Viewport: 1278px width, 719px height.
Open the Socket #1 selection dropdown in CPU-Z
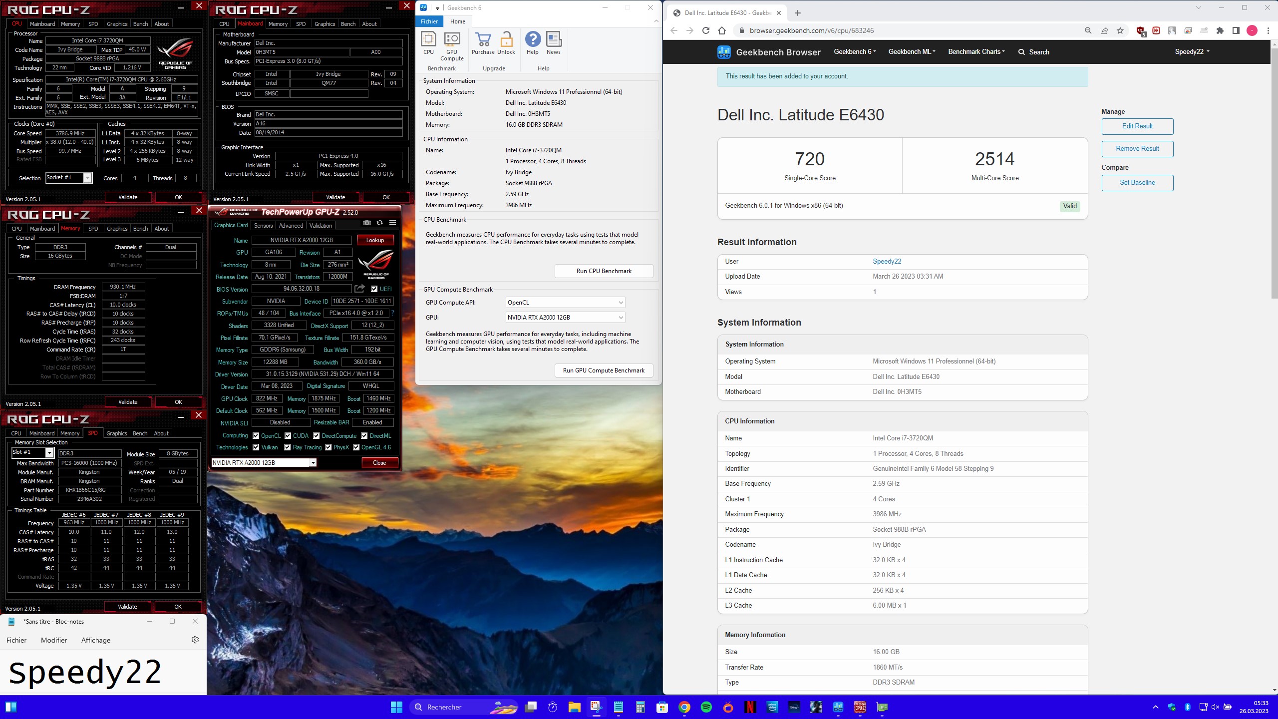click(69, 178)
